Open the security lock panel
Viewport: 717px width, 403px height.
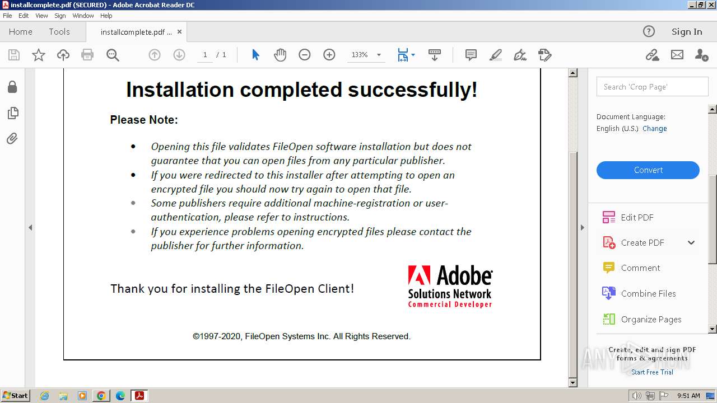(12, 87)
